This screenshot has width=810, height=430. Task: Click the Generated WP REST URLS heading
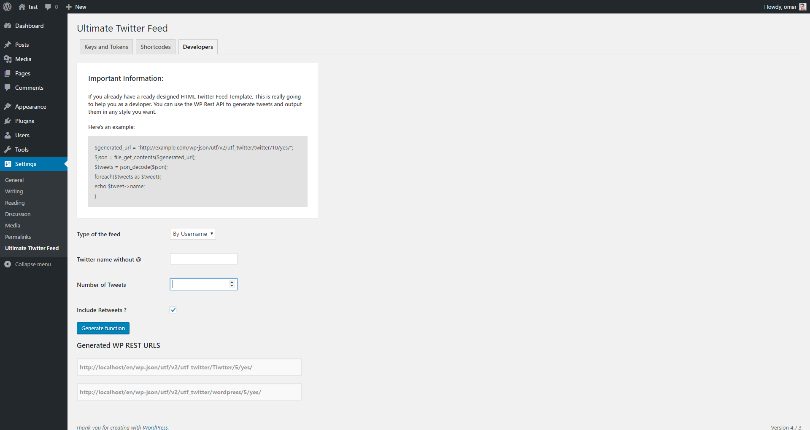tap(119, 345)
